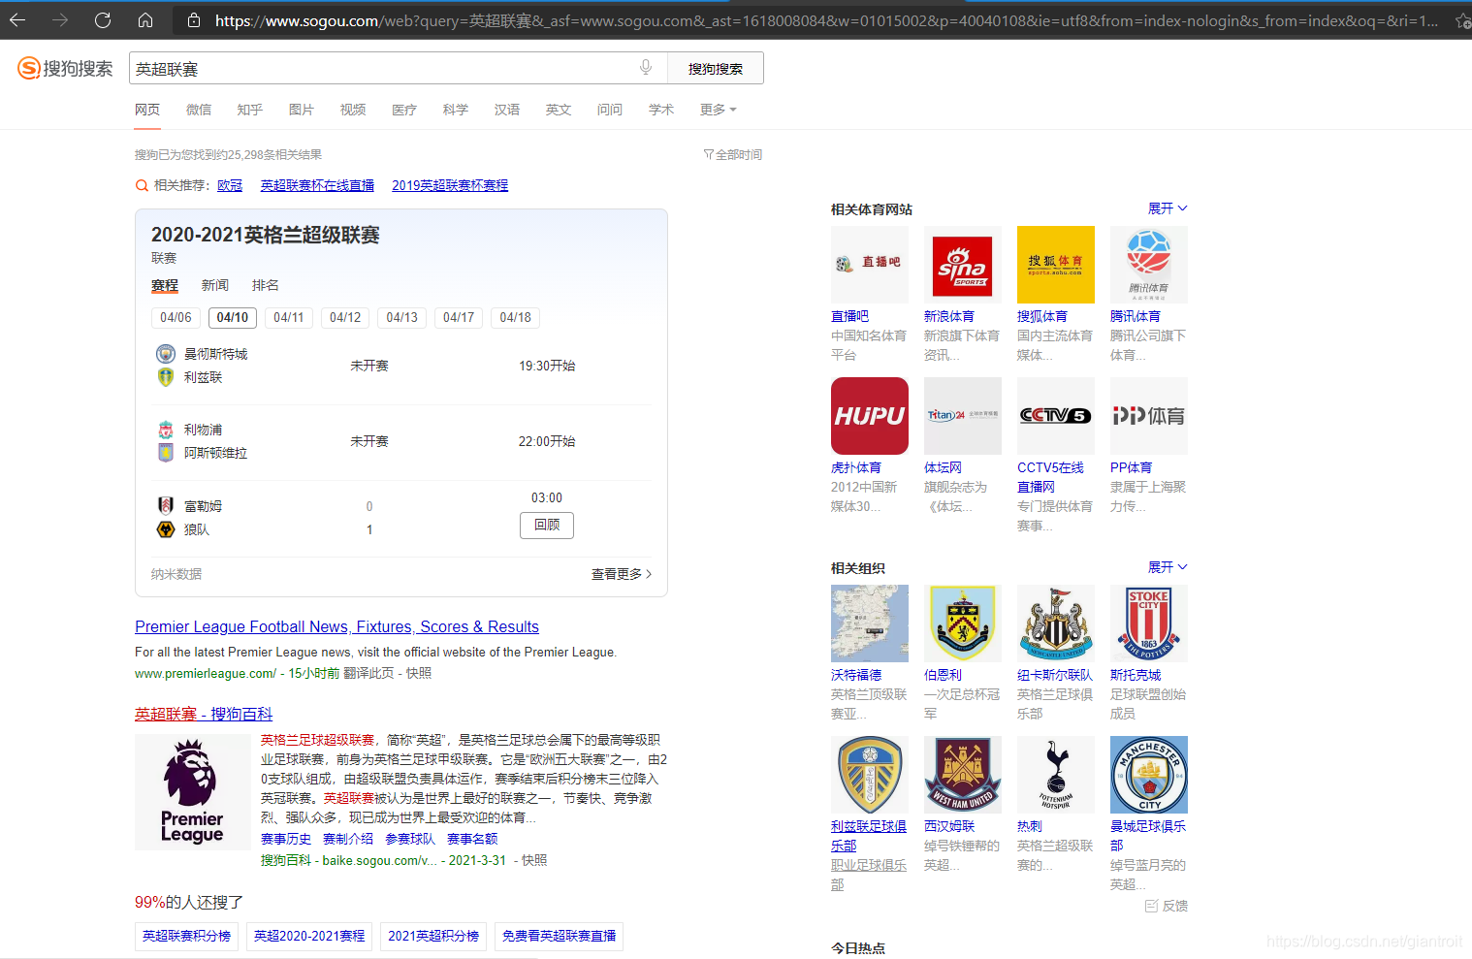Image resolution: width=1472 pixels, height=959 pixels.
Task: Click the Manchester City crest in 相关组织
Action: coord(1149,775)
